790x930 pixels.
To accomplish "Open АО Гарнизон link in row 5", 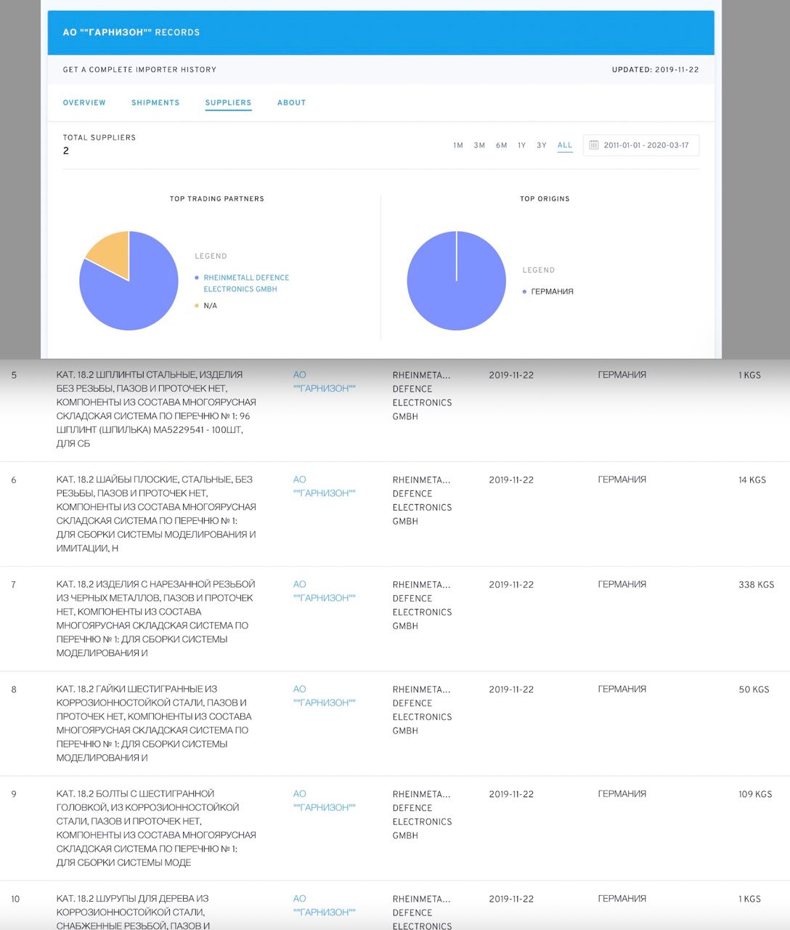I will tap(324, 381).
